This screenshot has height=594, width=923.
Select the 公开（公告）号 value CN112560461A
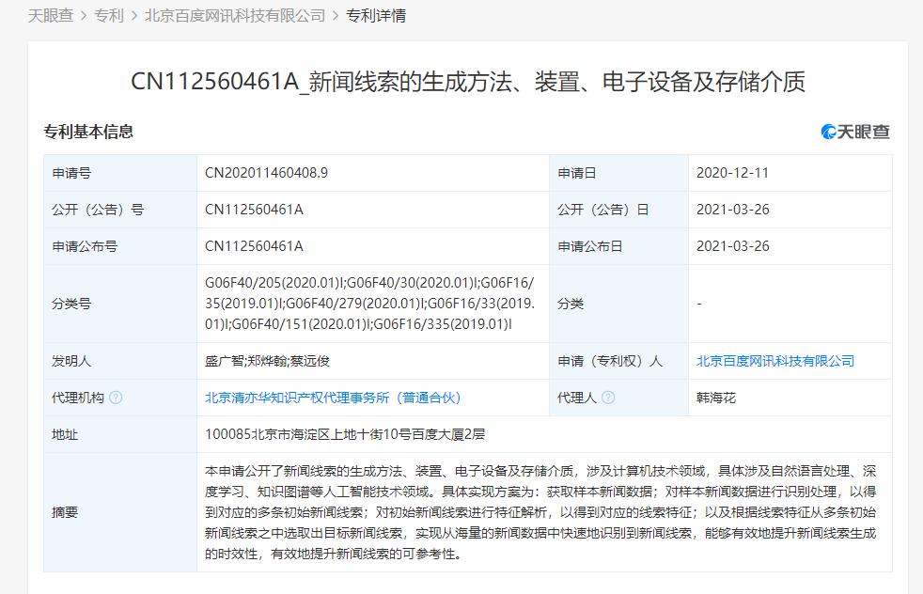click(254, 210)
